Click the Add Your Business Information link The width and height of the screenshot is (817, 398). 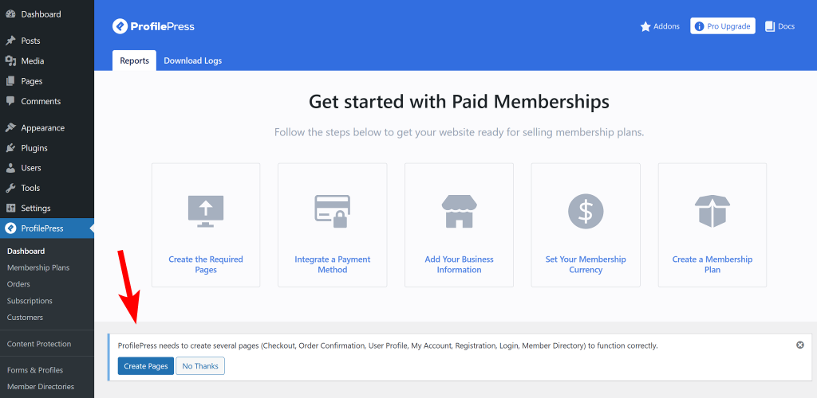click(459, 264)
